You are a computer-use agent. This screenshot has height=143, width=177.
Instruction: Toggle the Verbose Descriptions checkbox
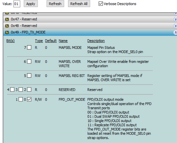click(101, 4)
